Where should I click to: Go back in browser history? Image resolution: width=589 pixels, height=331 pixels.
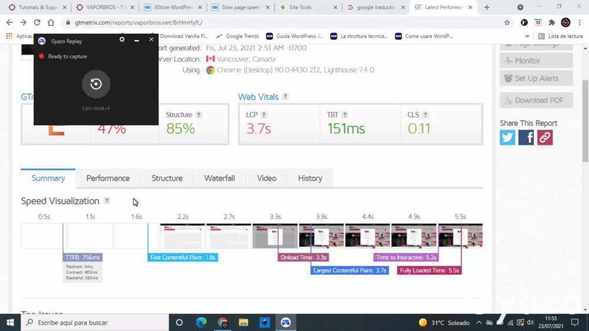click(9, 22)
